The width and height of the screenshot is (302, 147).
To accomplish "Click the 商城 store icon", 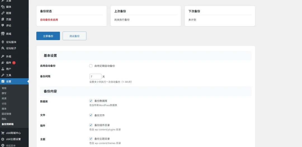I will click(3, 34).
